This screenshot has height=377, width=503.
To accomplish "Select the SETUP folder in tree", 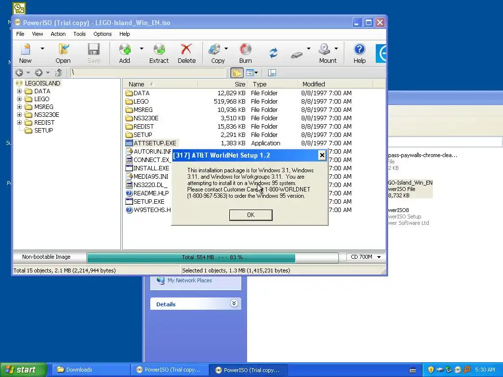I will 43,131.
